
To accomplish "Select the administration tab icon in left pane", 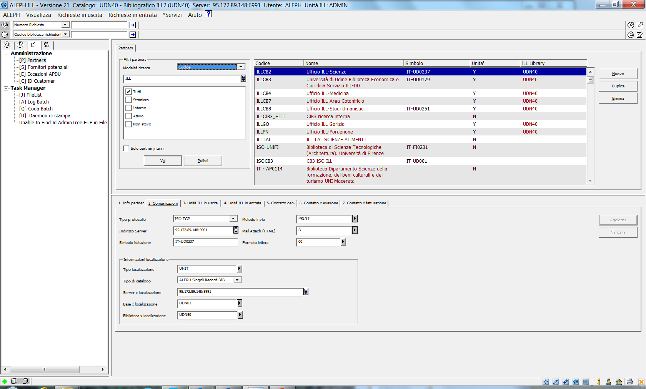I will pos(33,45).
